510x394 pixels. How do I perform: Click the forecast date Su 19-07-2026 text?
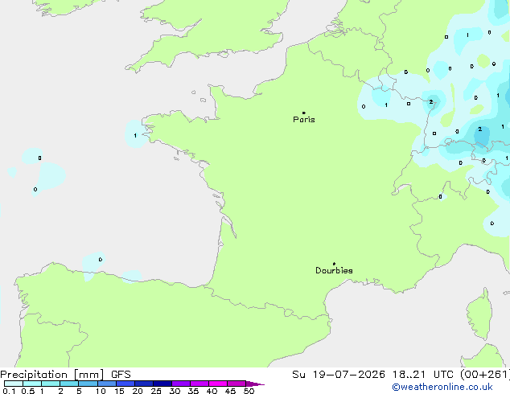[339, 375]
